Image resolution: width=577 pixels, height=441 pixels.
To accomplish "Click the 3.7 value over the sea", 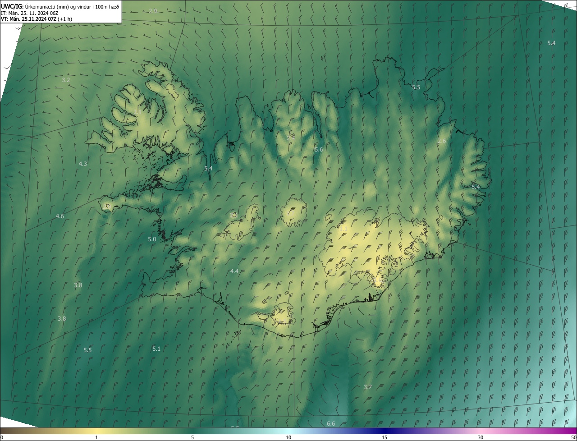I will pyautogui.click(x=368, y=387).
